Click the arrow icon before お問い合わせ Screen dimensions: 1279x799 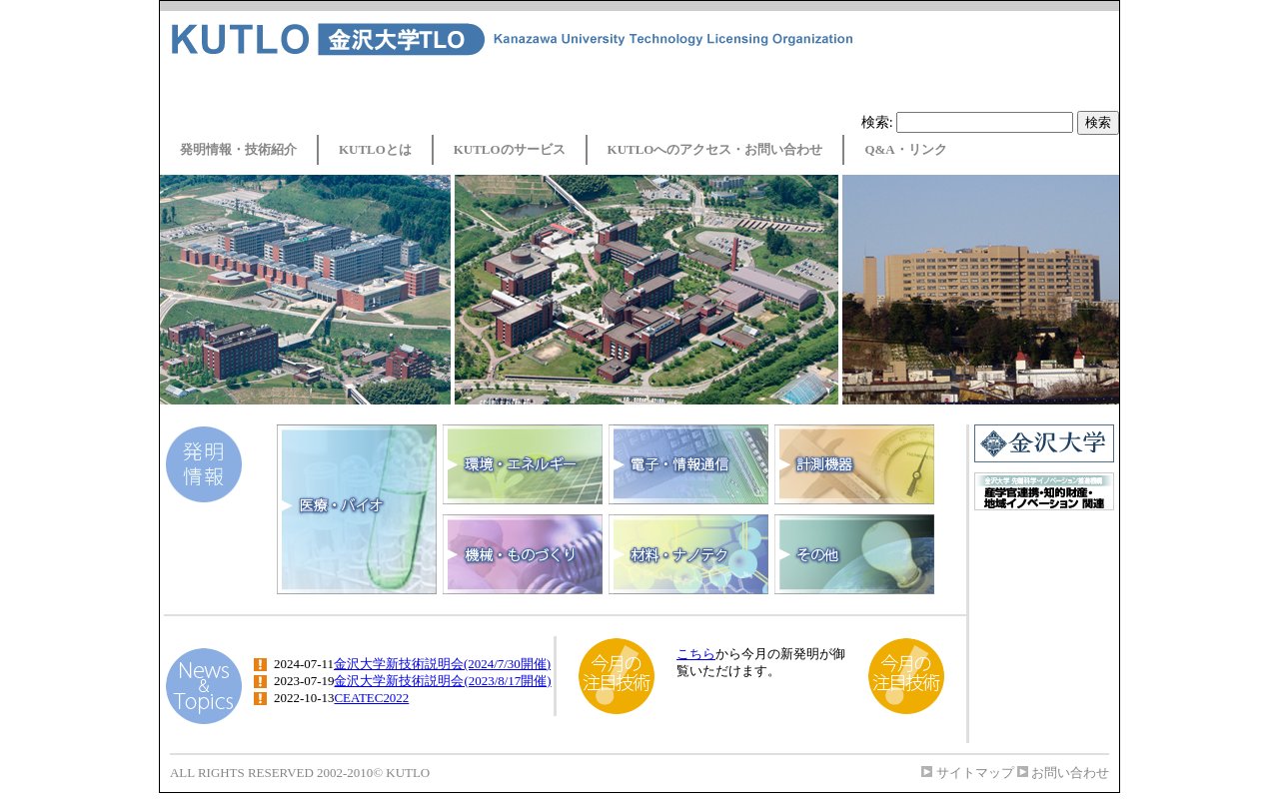click(x=1023, y=772)
